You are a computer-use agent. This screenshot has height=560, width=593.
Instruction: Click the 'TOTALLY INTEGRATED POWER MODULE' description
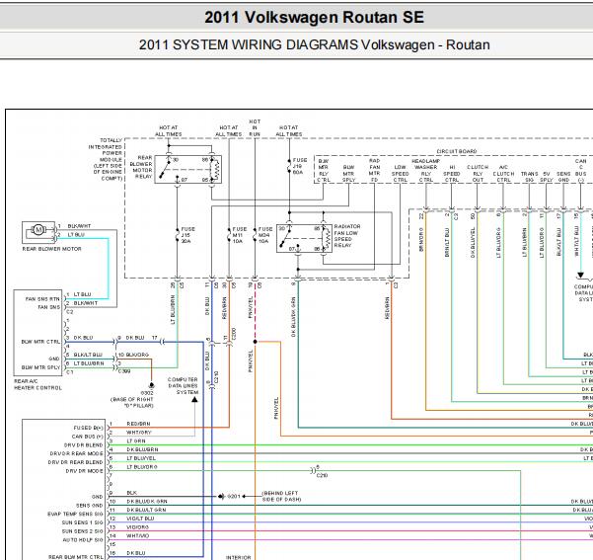(x=107, y=159)
